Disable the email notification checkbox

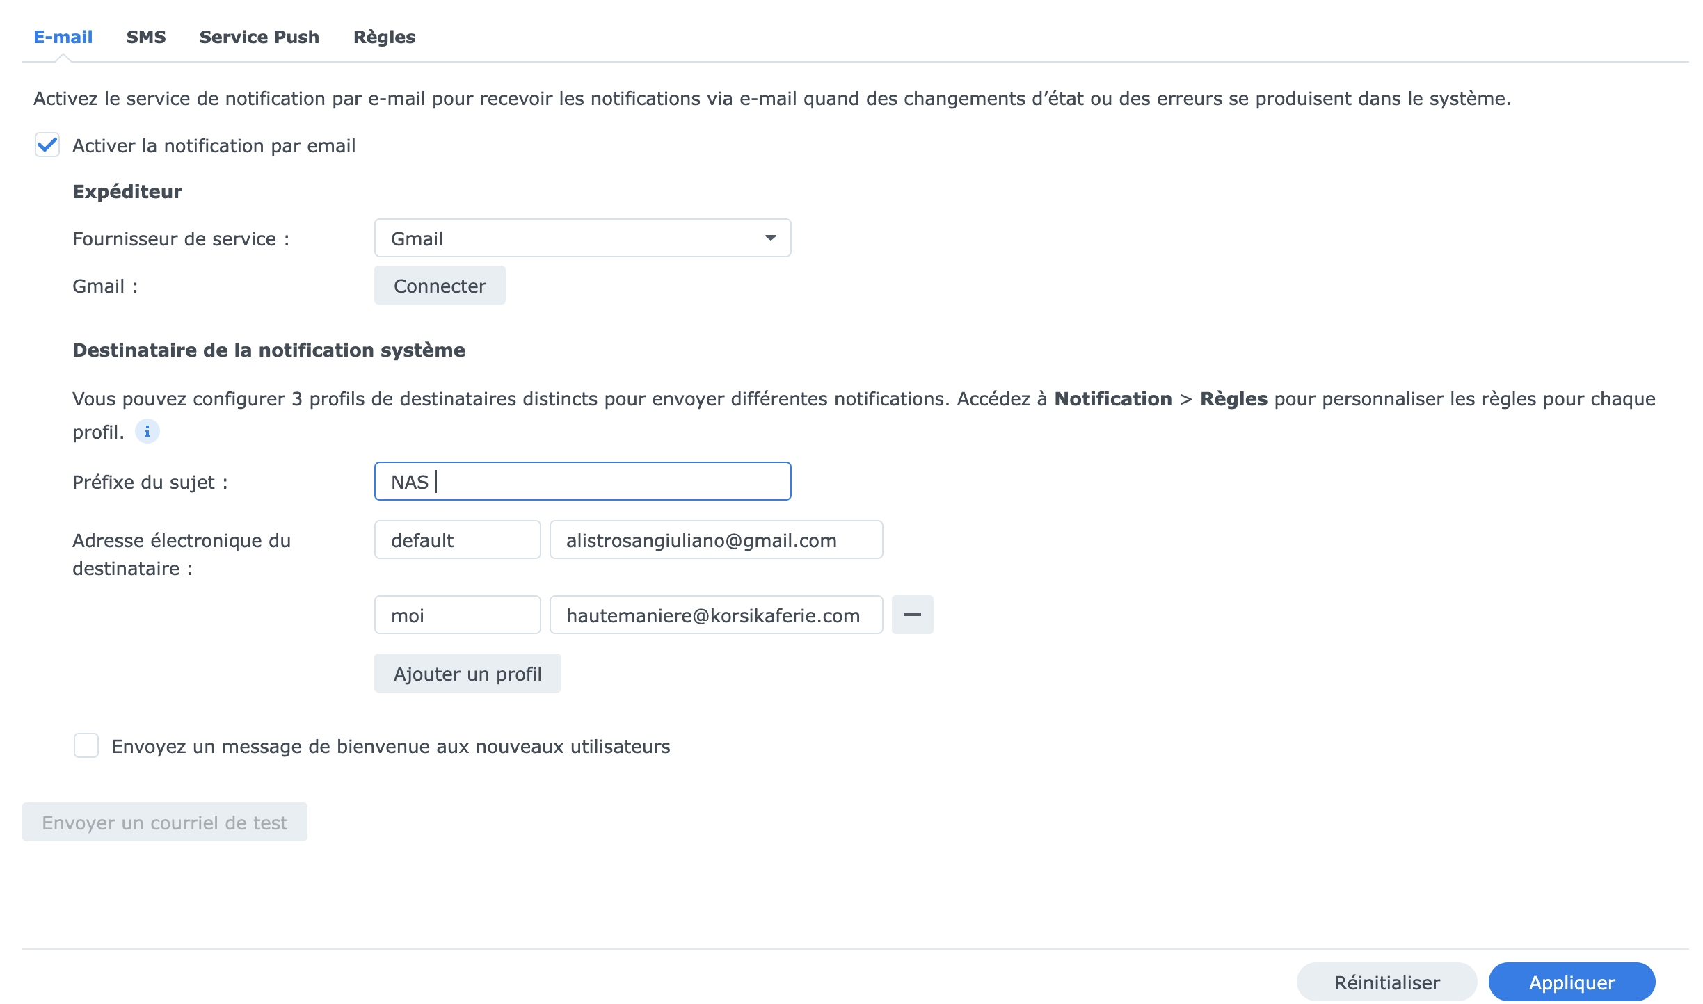pyautogui.click(x=47, y=145)
